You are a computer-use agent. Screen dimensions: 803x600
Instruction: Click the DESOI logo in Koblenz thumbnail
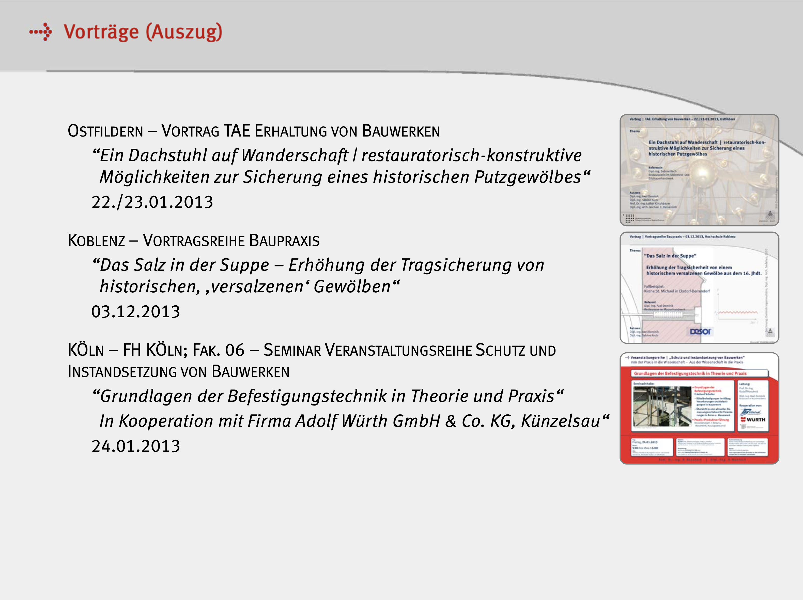coord(701,331)
